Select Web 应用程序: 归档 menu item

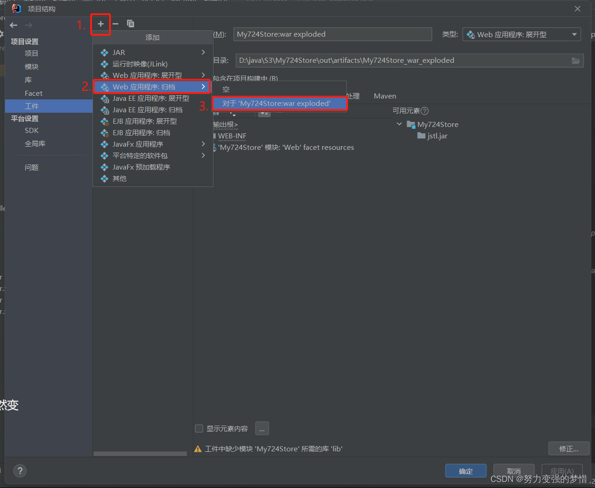tap(152, 87)
